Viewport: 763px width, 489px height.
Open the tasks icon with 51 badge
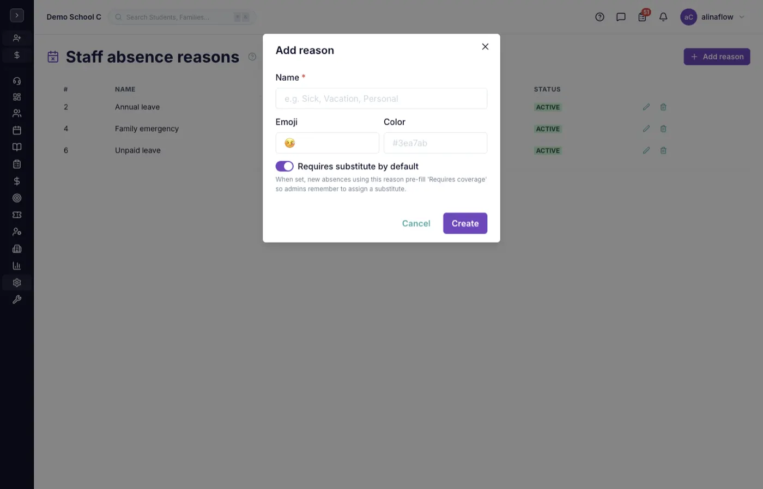pyautogui.click(x=643, y=17)
